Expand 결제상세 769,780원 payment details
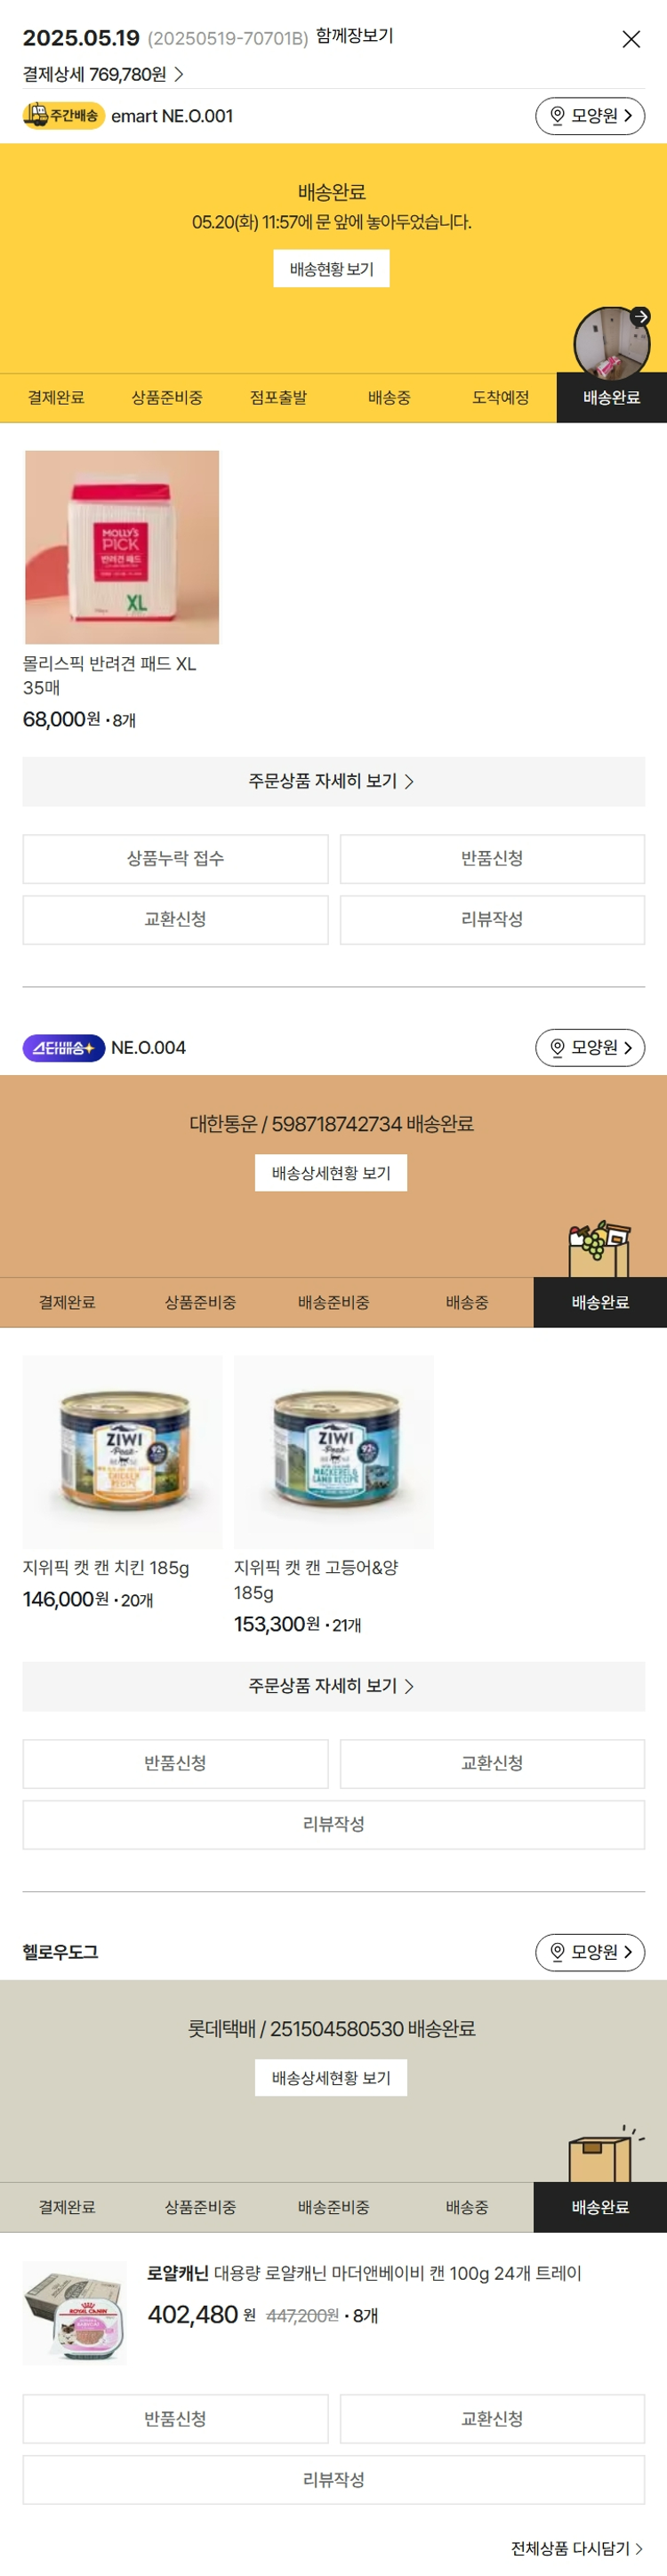Viewport: 667px width, 2576px height. 103,74
